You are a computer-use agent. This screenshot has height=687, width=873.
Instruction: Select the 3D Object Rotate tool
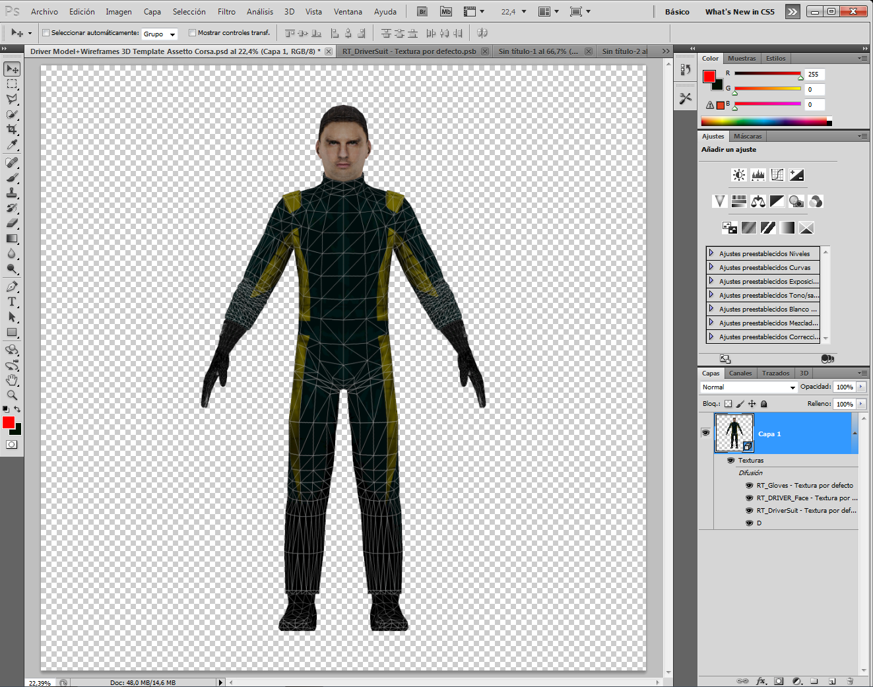(x=12, y=350)
